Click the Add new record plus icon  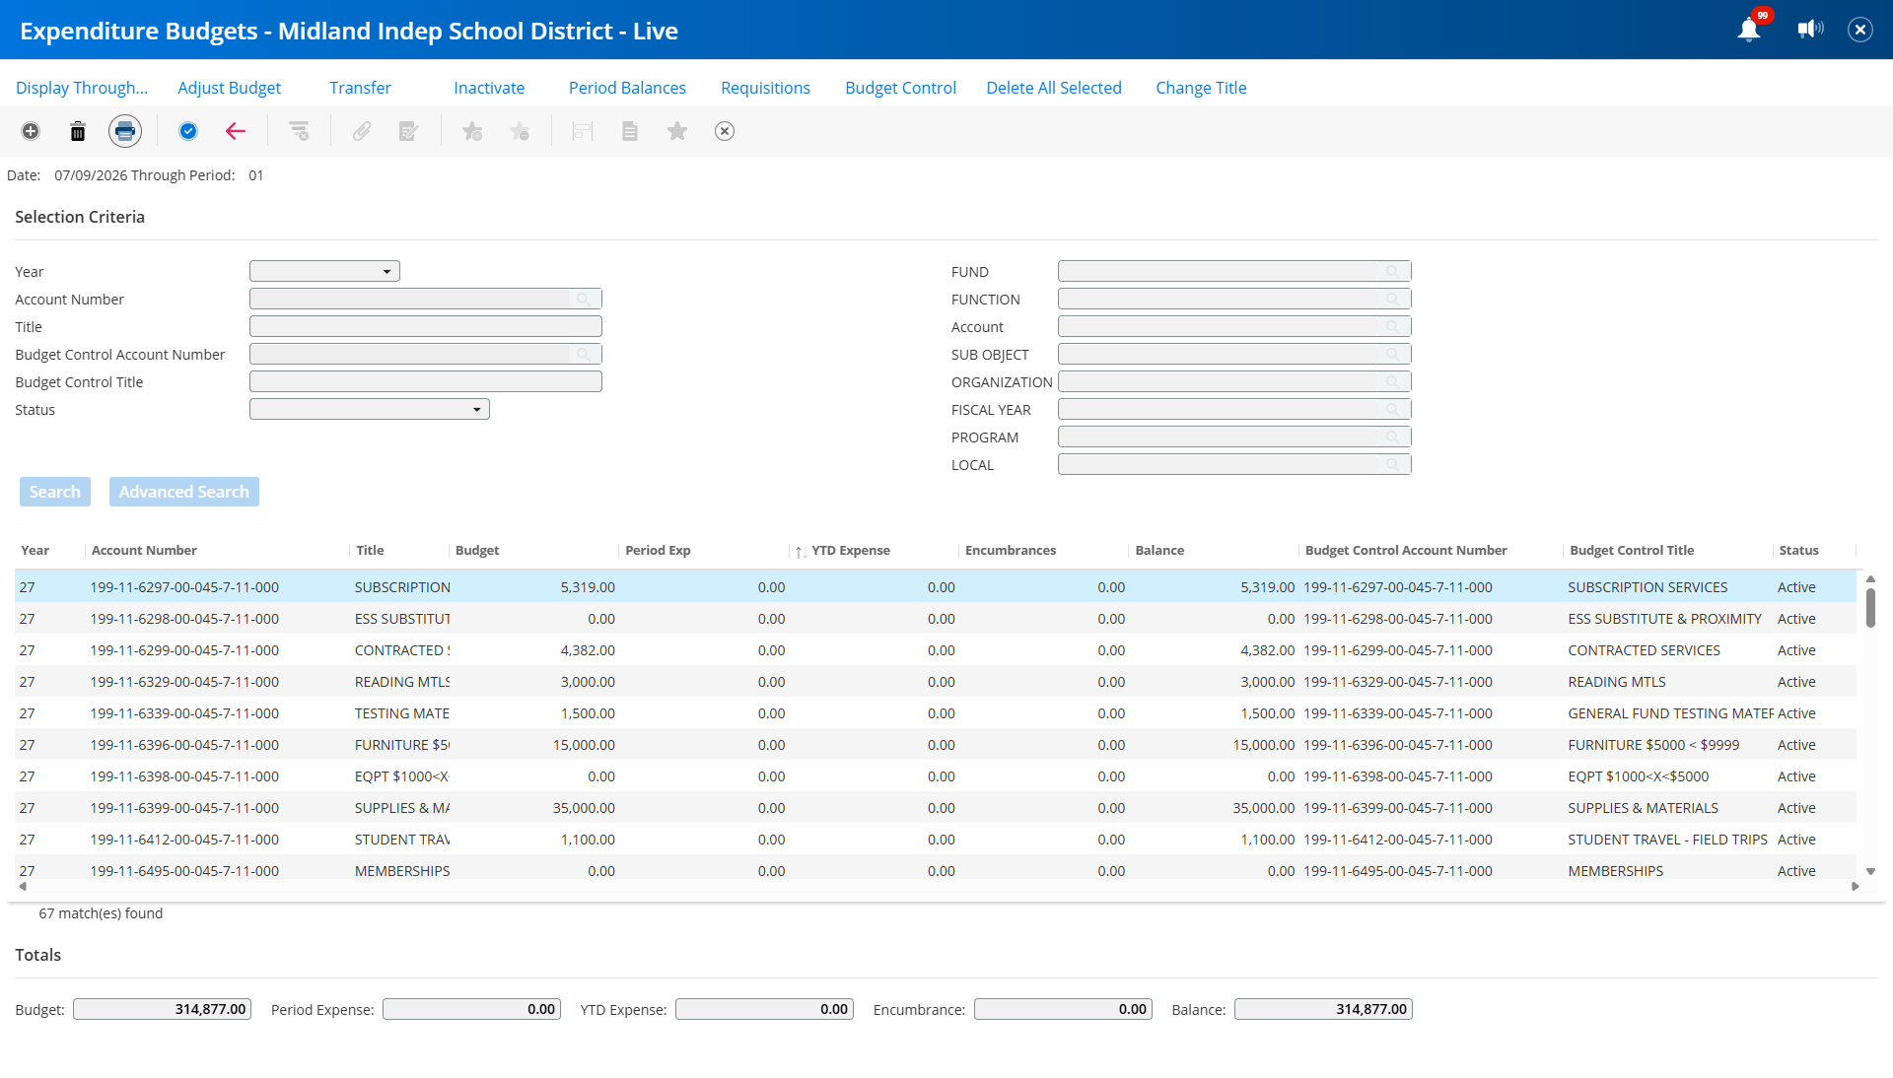coord(31,131)
